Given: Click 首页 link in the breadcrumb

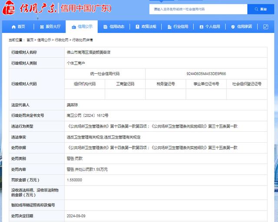Looking at the screenshot, I should 30,40.
